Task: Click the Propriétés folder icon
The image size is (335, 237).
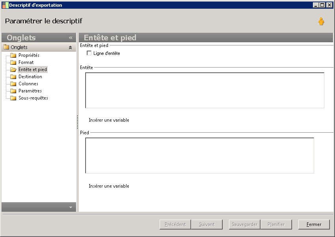Action: [13, 55]
